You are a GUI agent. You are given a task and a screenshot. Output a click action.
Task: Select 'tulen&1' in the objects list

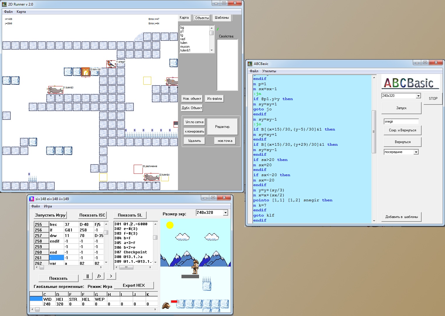[x=185, y=50]
